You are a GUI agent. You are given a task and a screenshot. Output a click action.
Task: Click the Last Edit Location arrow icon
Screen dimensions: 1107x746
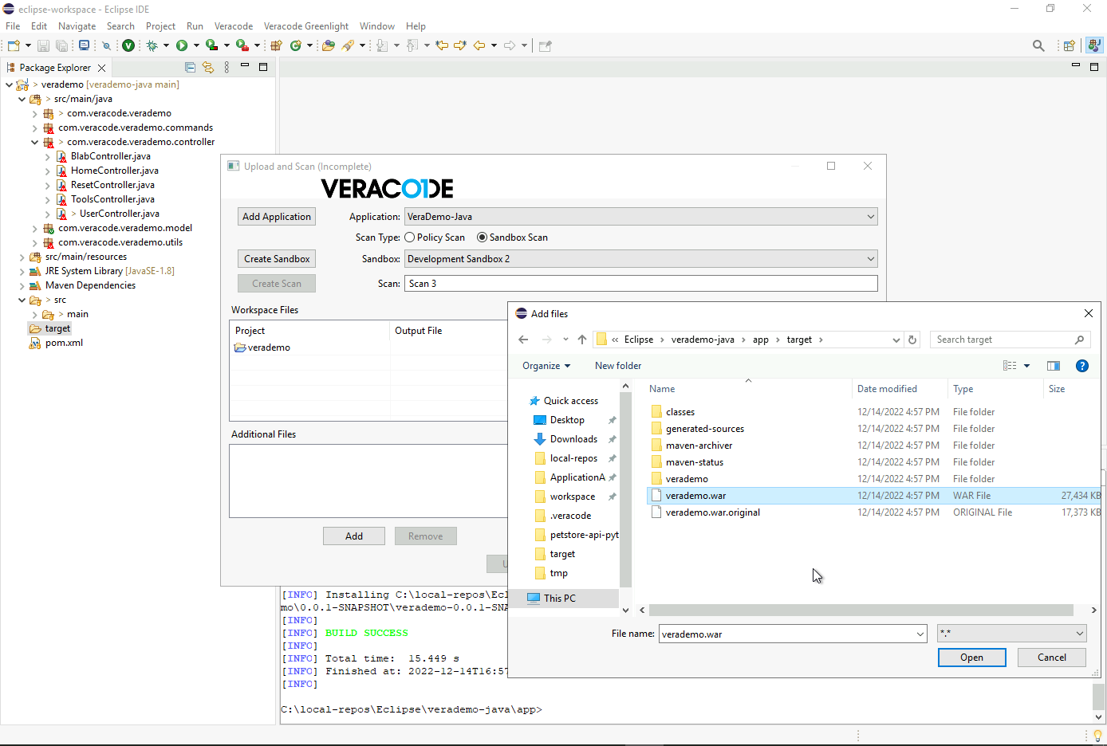point(442,46)
